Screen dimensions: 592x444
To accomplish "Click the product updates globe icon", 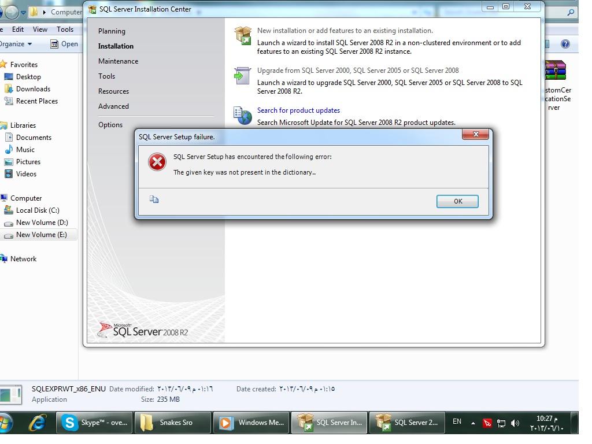I will click(x=242, y=116).
